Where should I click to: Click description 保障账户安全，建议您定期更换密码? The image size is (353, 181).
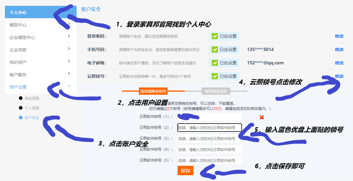tap(148, 36)
